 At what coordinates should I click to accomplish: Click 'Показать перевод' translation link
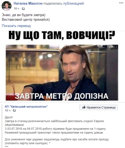point(16,26)
